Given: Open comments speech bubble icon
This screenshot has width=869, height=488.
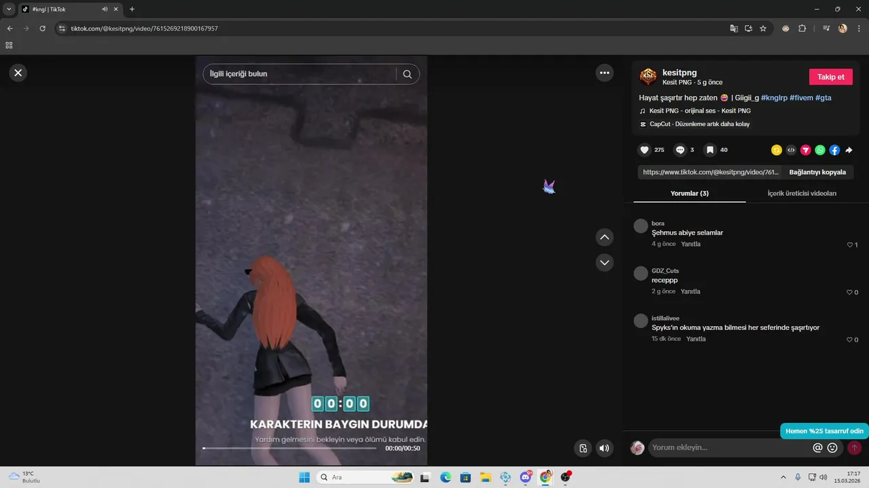Looking at the screenshot, I should [680, 150].
